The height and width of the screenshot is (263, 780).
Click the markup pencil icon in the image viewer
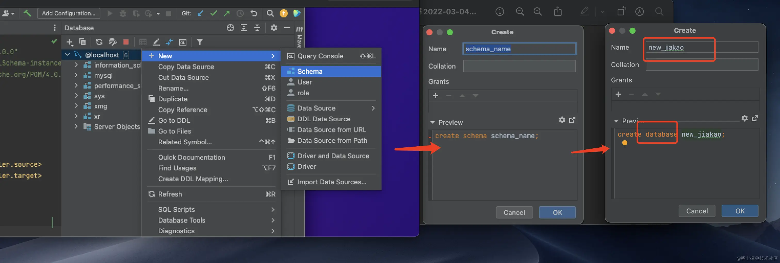(x=584, y=12)
